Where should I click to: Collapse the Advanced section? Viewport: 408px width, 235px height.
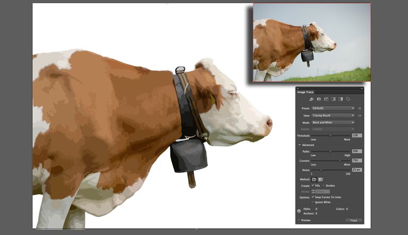click(299, 144)
